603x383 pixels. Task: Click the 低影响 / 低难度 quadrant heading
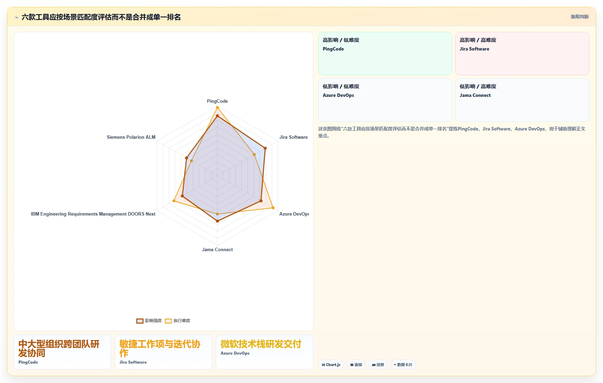click(341, 86)
